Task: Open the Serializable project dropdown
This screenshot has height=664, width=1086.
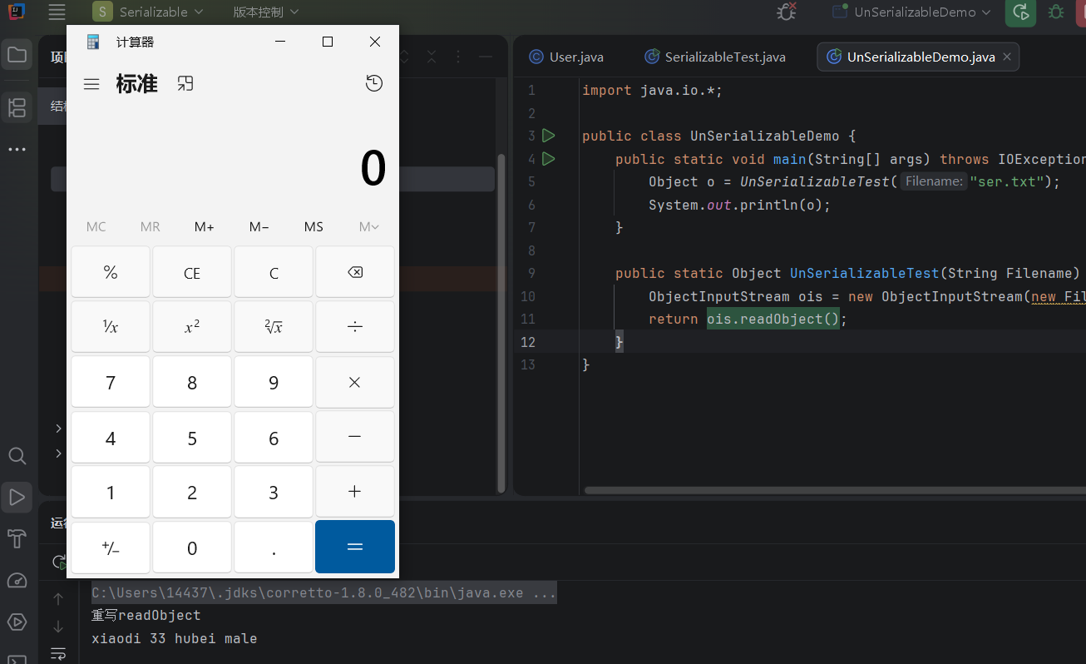Action: point(148,12)
